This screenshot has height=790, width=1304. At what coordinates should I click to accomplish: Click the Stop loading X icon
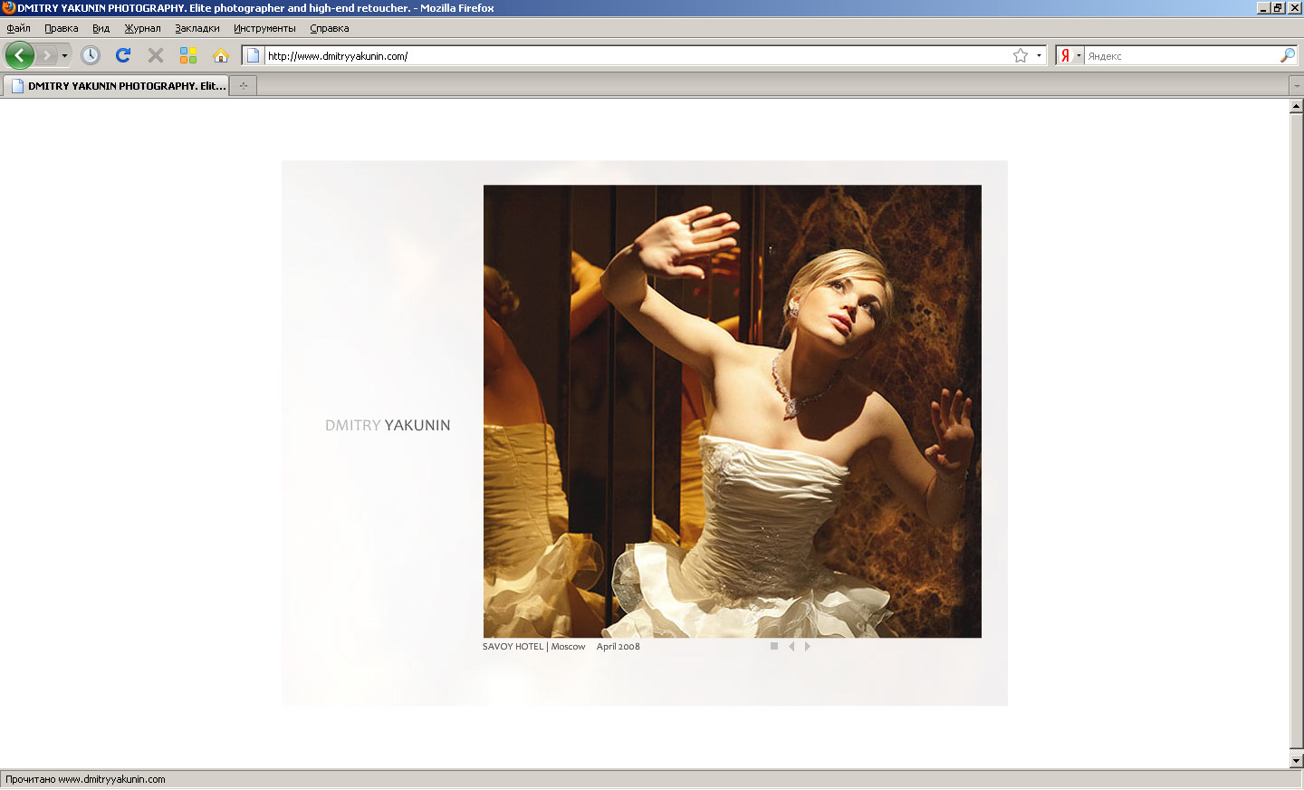[x=156, y=55]
